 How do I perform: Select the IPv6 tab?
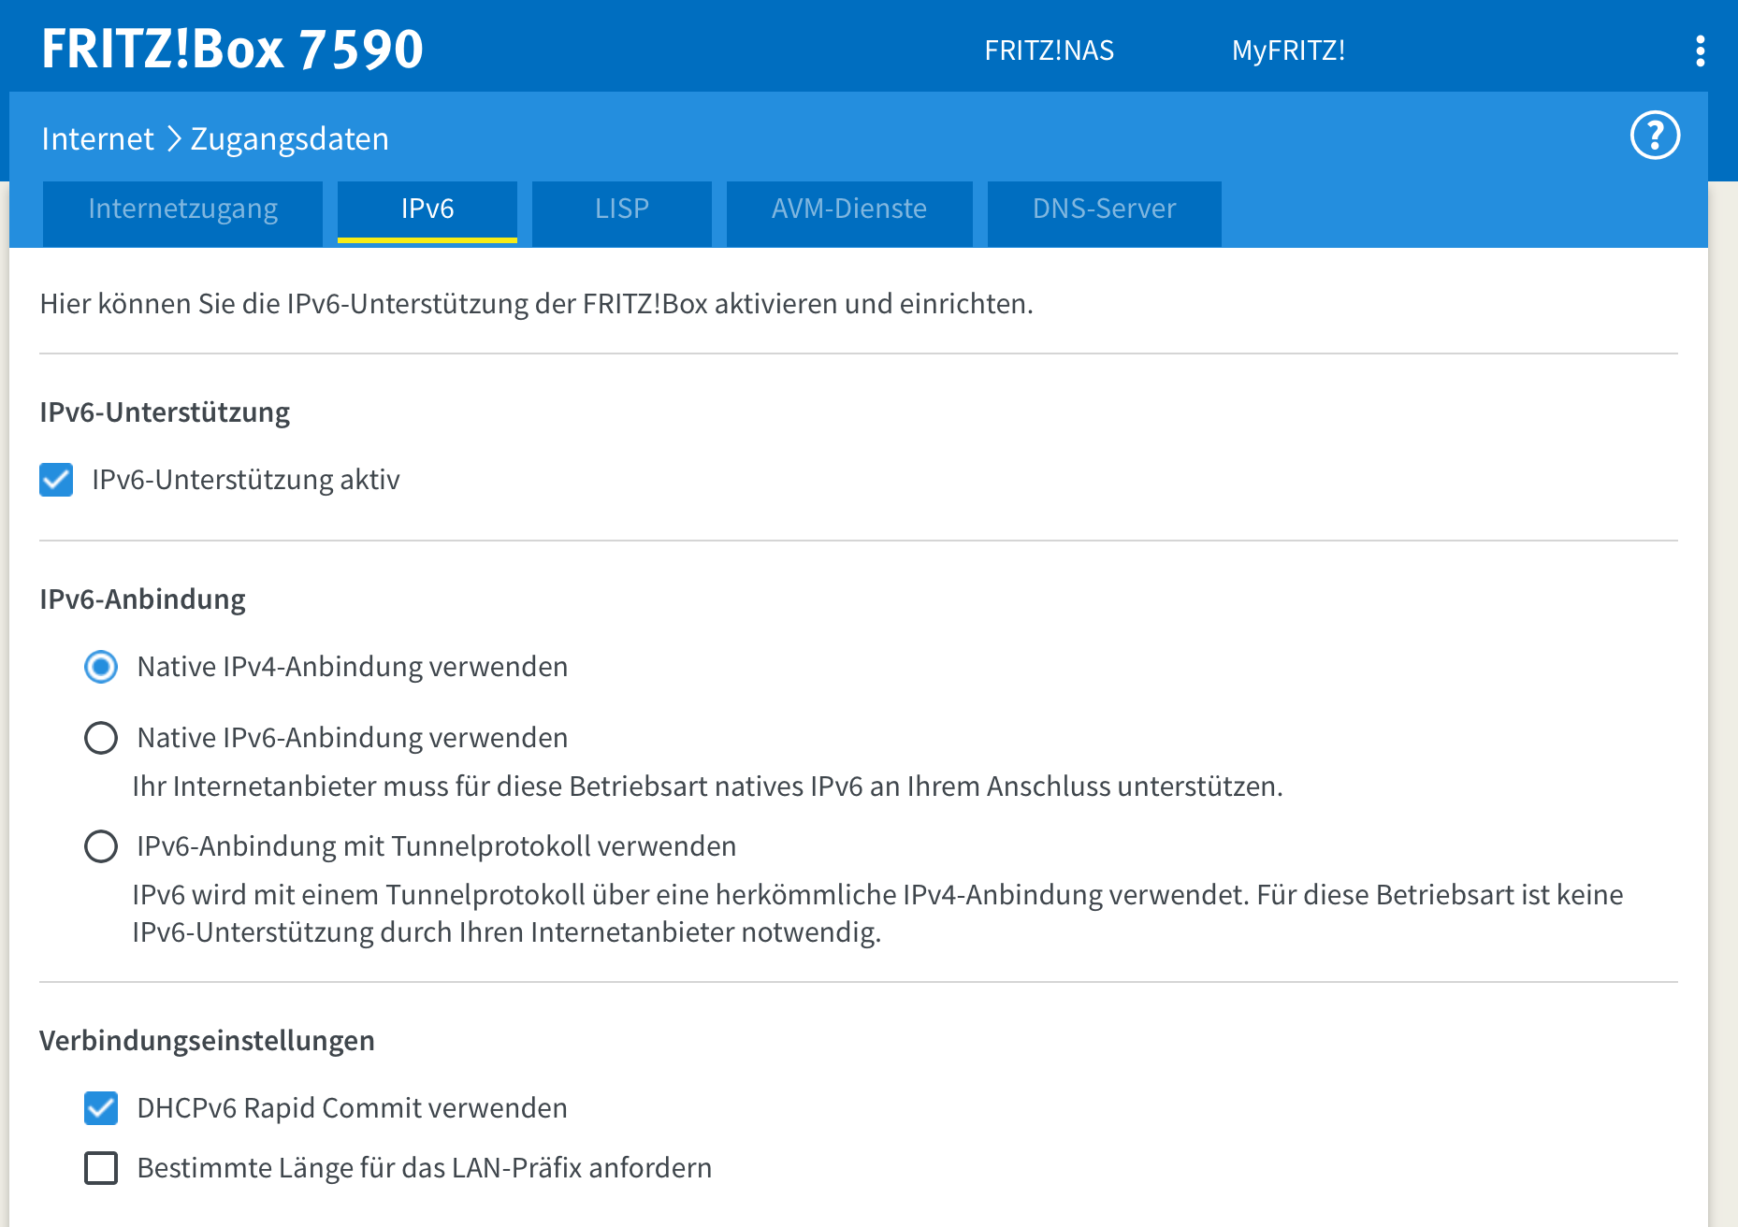click(x=427, y=211)
